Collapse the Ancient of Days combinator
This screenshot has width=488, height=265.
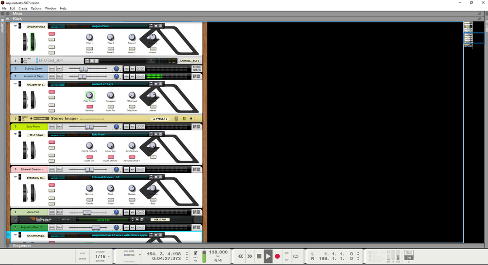click(15, 84)
